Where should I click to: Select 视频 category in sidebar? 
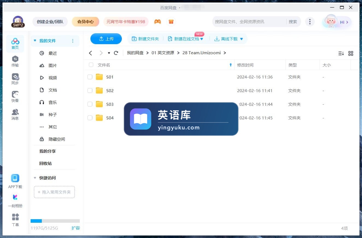(x=53, y=78)
